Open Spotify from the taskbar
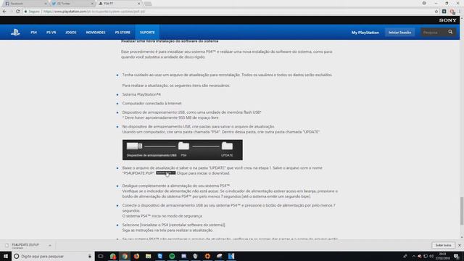 (x=172, y=256)
